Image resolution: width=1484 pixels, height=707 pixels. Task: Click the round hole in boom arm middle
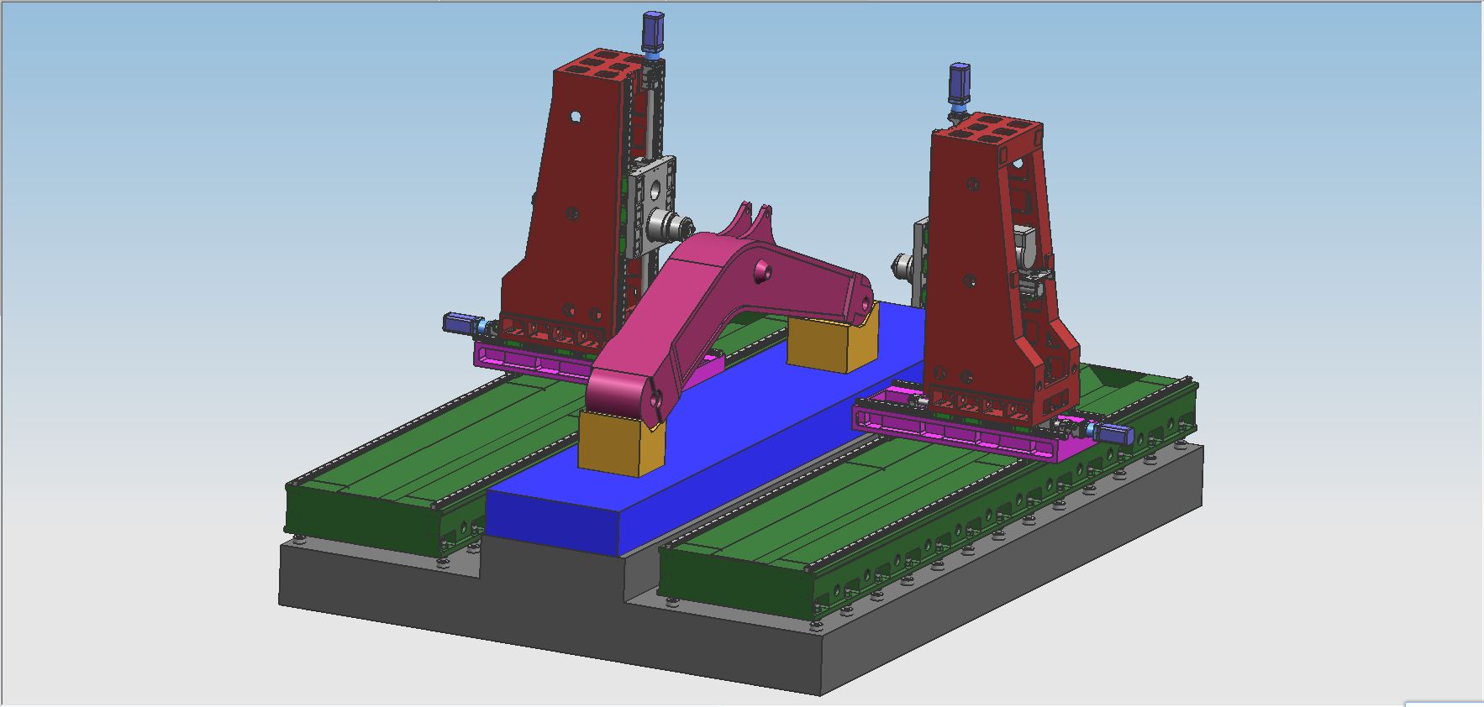pyautogui.click(x=763, y=270)
